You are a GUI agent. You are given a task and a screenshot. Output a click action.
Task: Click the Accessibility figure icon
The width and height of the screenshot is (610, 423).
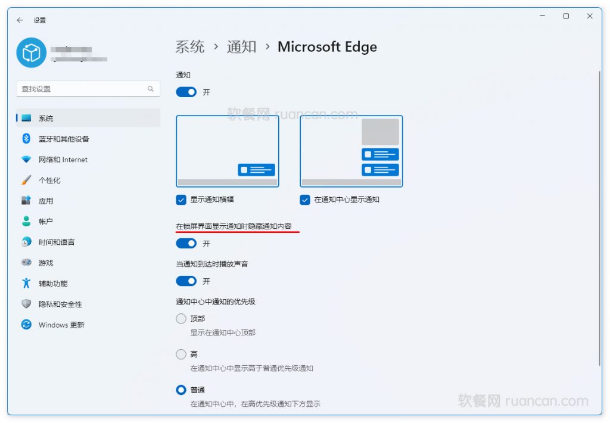(x=26, y=283)
